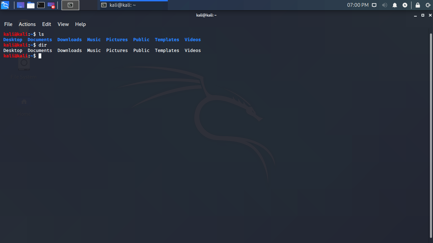The width and height of the screenshot is (433, 243).
Task: Toggle notifications using the bell icon
Action: [394, 5]
